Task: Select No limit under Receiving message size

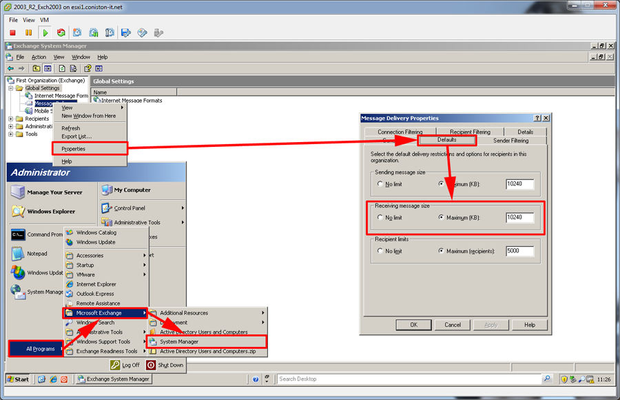Action: pos(380,217)
